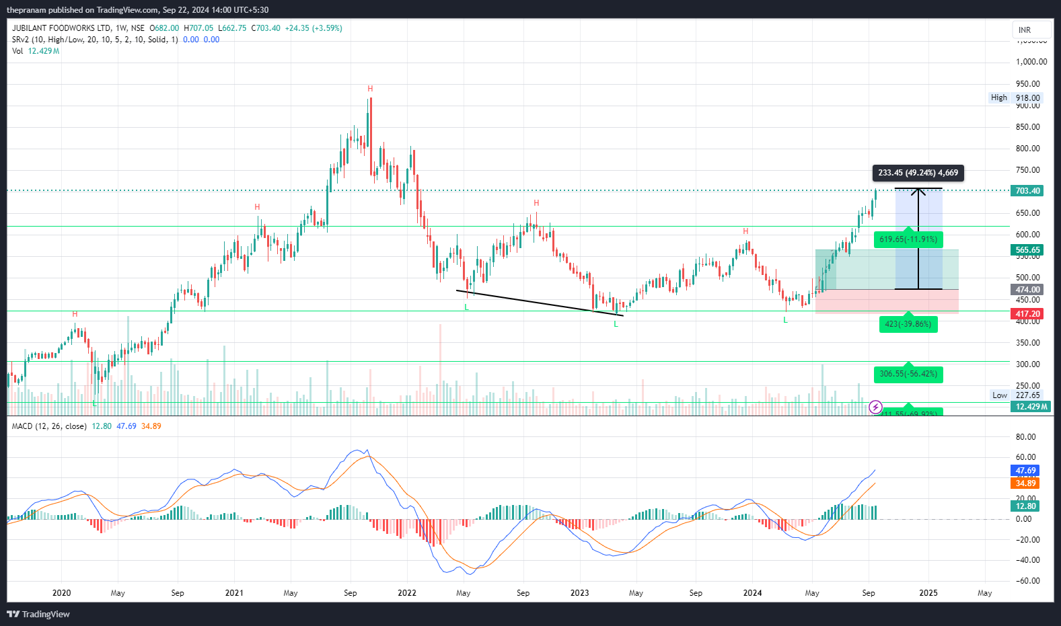Click the H pivot marker before 2024
Image resolution: width=1061 pixels, height=626 pixels.
[745, 231]
